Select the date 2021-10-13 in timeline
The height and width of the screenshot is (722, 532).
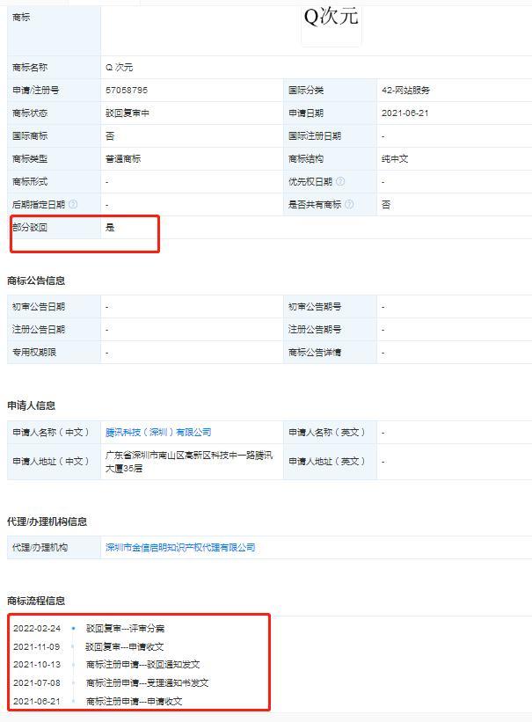[x=37, y=665]
